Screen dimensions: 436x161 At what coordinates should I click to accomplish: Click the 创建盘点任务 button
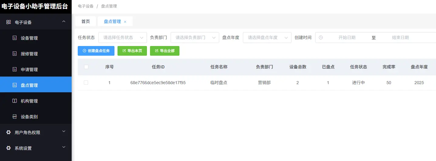click(96, 51)
